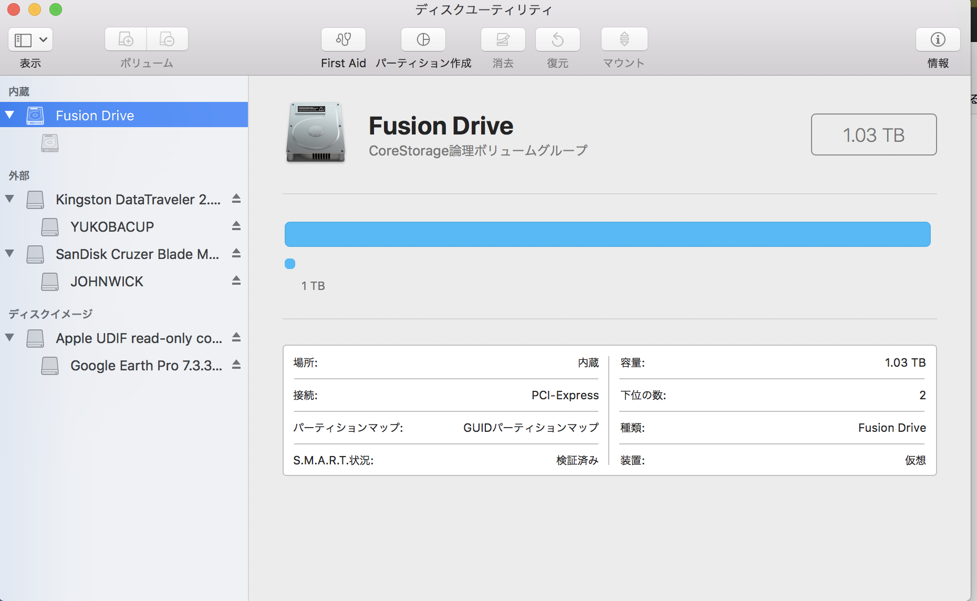Click the blue disk usage bar
977x601 pixels.
[x=607, y=234]
